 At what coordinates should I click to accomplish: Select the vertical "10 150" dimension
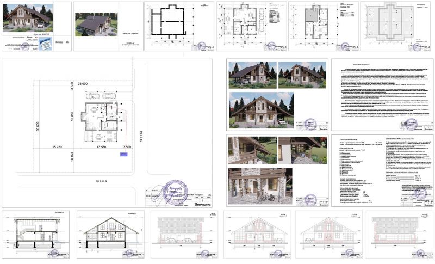coord(72,157)
